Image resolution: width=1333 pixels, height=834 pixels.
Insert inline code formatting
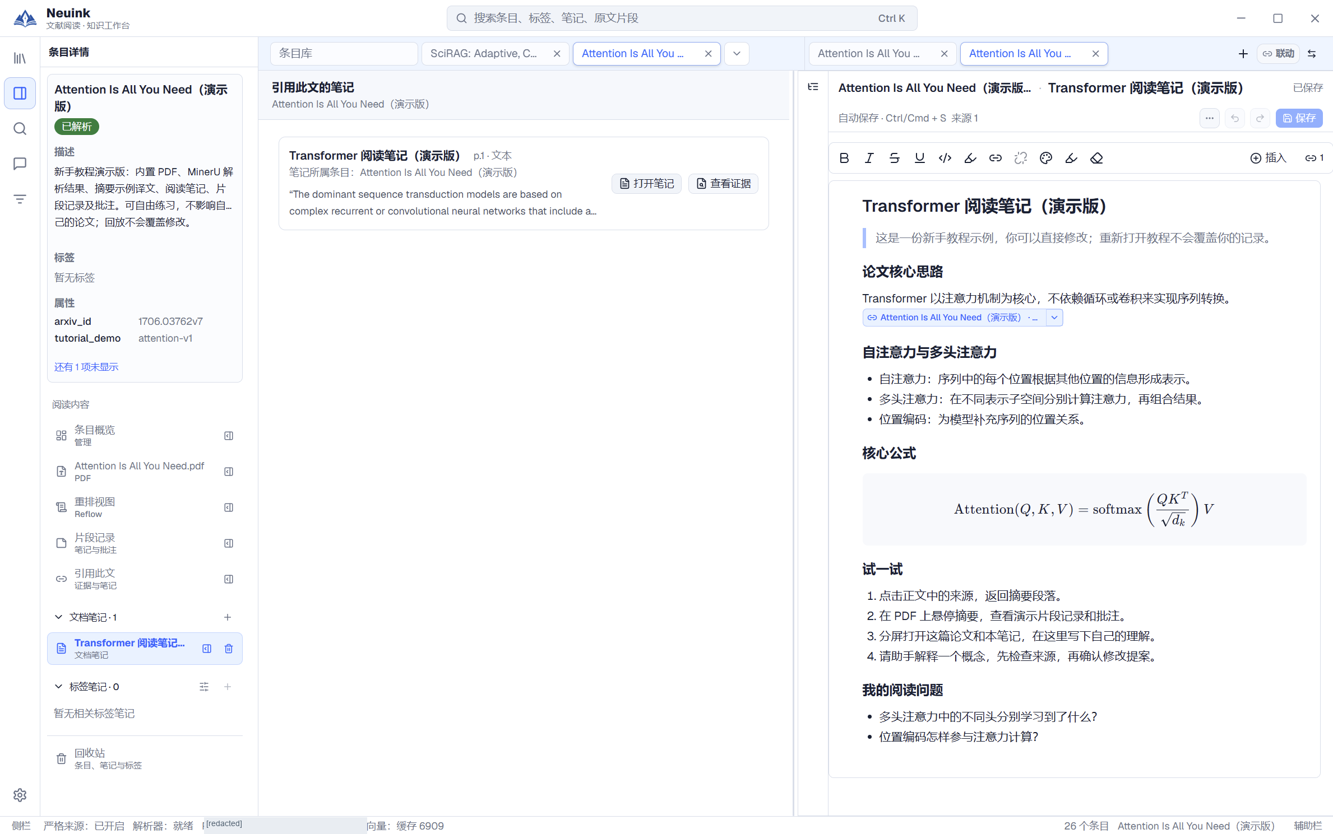click(x=945, y=158)
